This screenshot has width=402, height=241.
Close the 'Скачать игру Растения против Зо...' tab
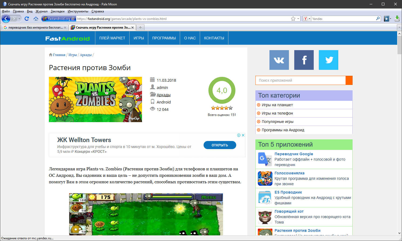pos(133,27)
